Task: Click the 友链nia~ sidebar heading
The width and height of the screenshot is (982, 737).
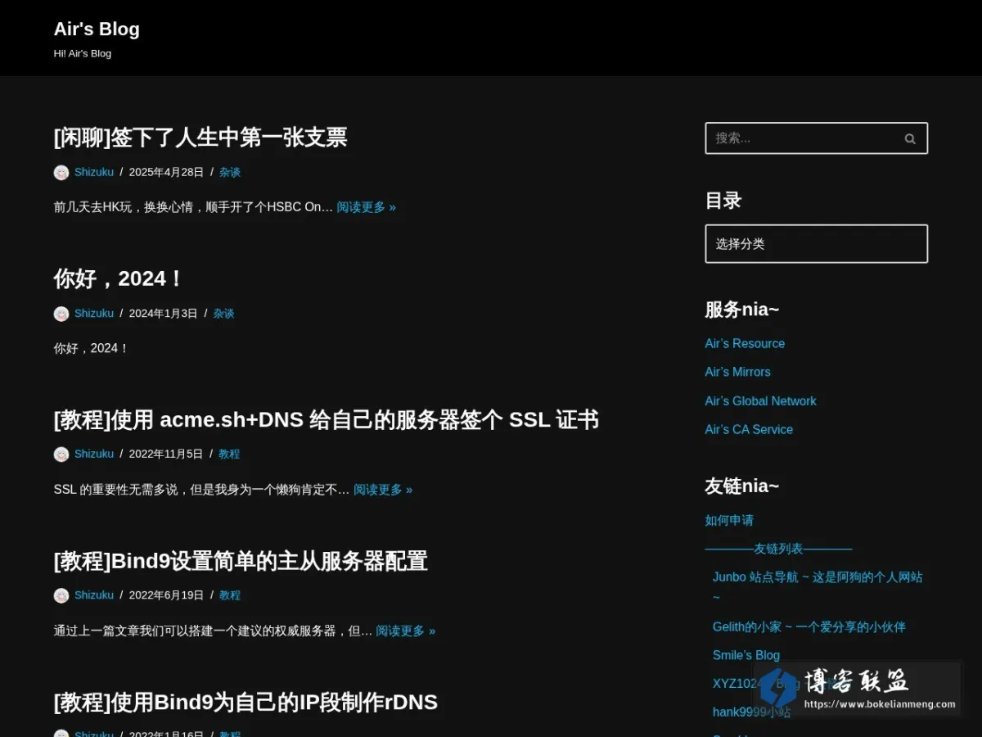Action: (x=742, y=486)
